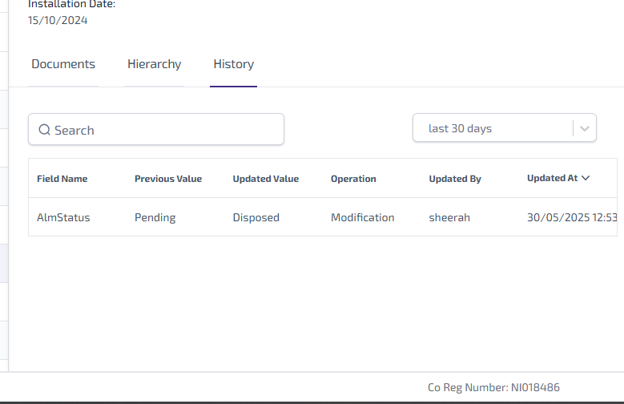Click the Updated At sort arrow
Viewport: 624px width, 404px height.
pos(586,178)
